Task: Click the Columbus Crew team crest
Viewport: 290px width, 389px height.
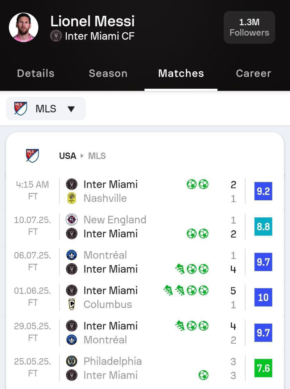Action: [x=72, y=305]
